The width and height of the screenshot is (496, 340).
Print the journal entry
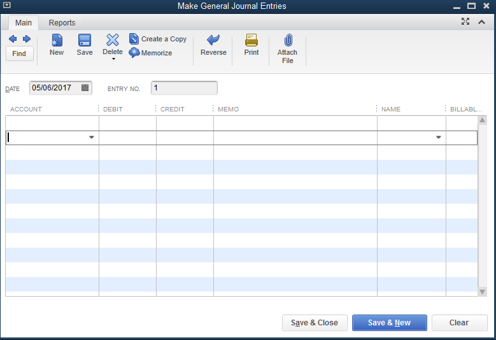pyautogui.click(x=252, y=45)
